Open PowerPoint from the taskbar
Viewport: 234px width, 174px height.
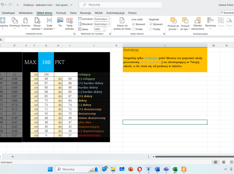(131, 169)
